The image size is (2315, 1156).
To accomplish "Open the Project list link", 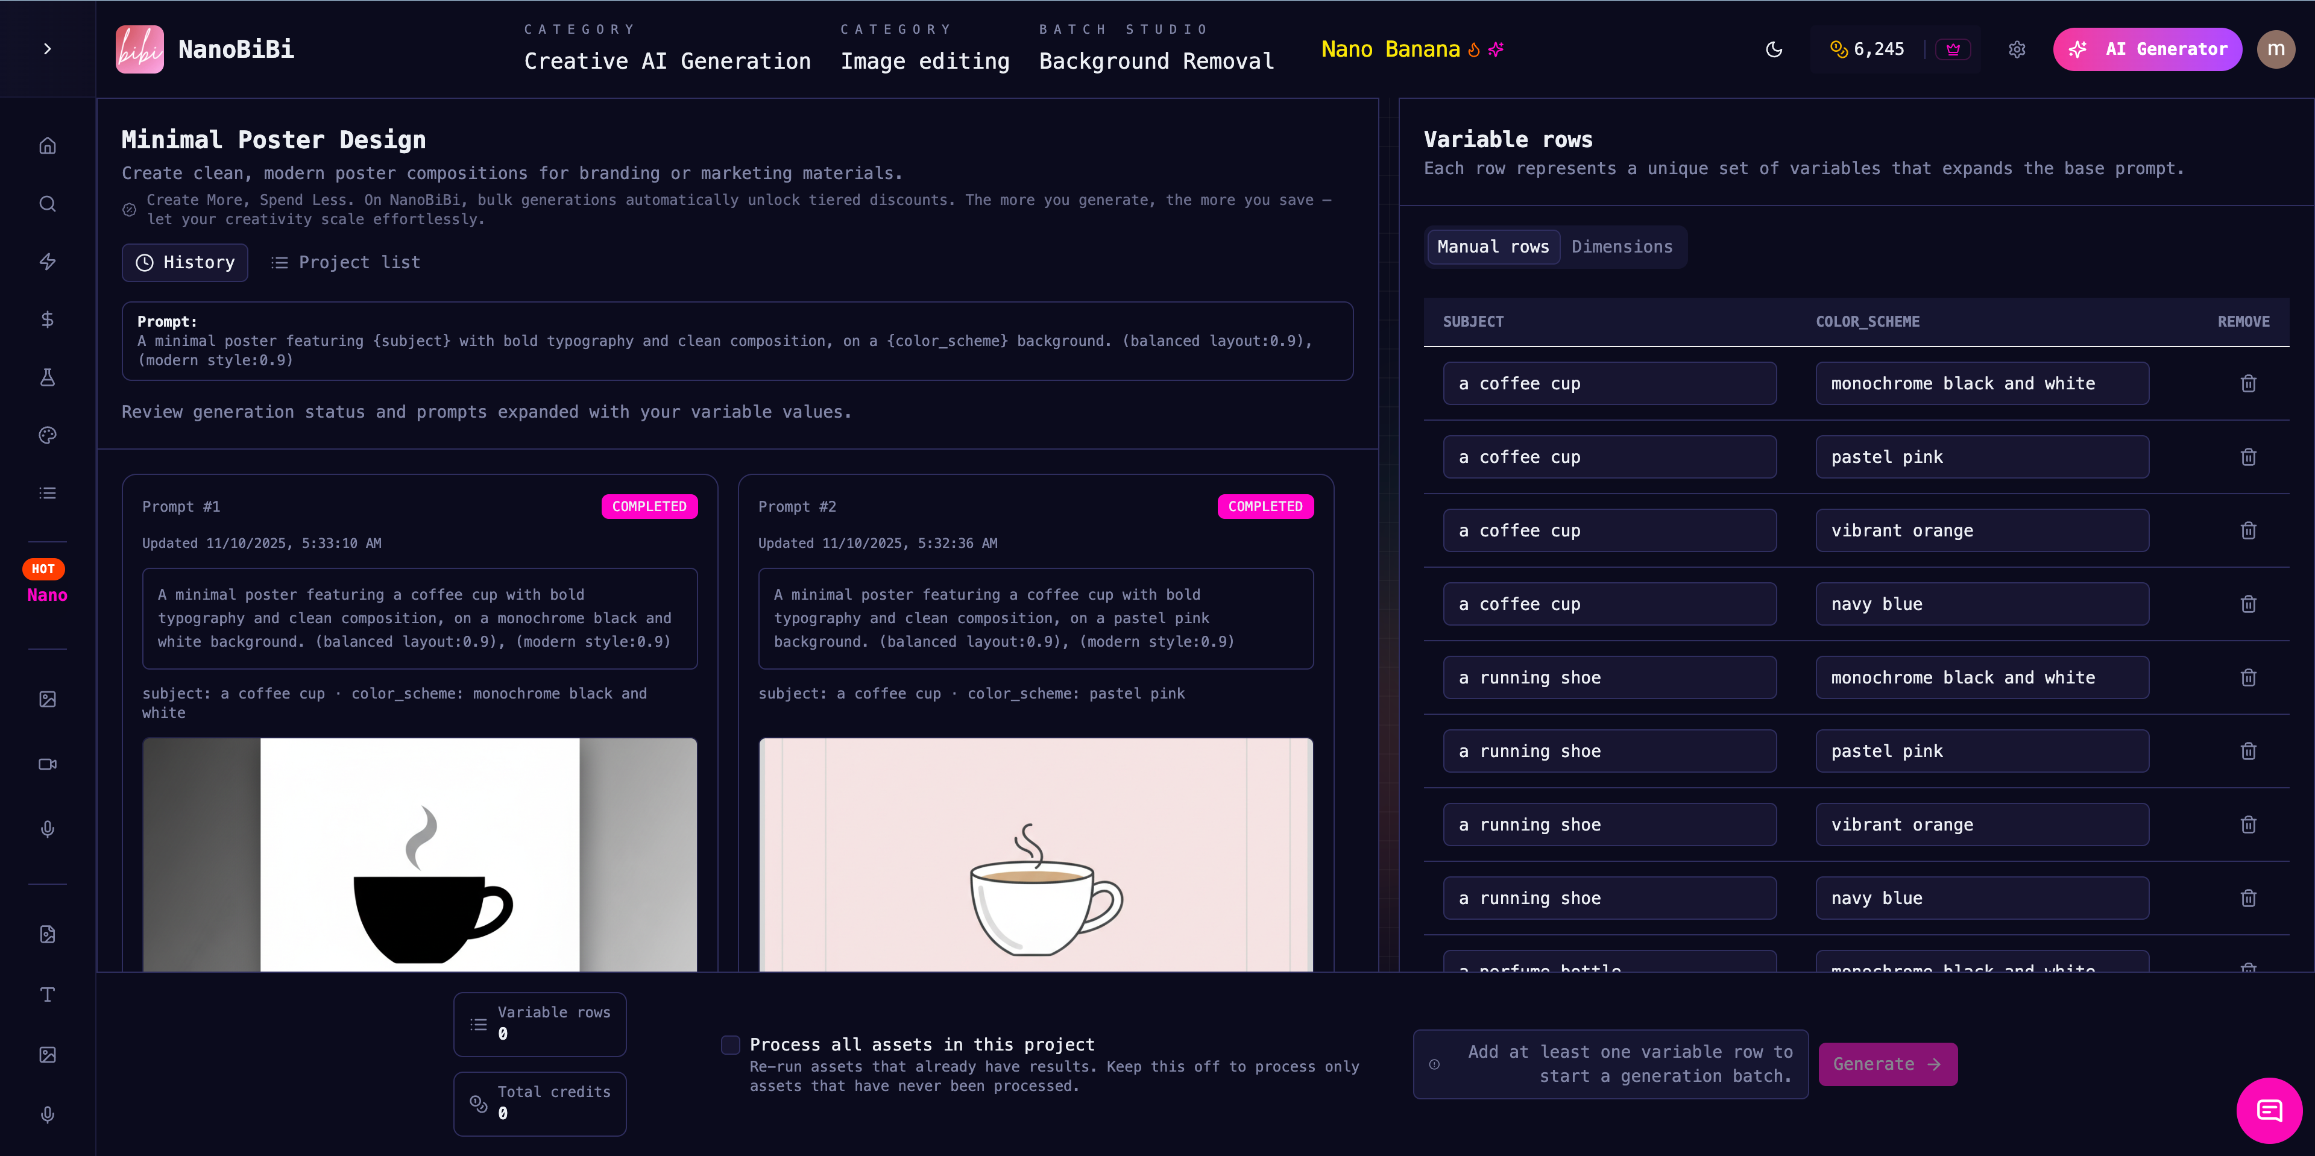I will point(346,262).
